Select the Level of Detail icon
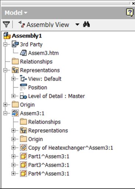The width and height of the screenshot is (135, 189). click(x=23, y=96)
